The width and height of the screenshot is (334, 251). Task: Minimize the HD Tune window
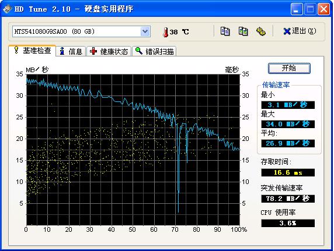pos(297,9)
